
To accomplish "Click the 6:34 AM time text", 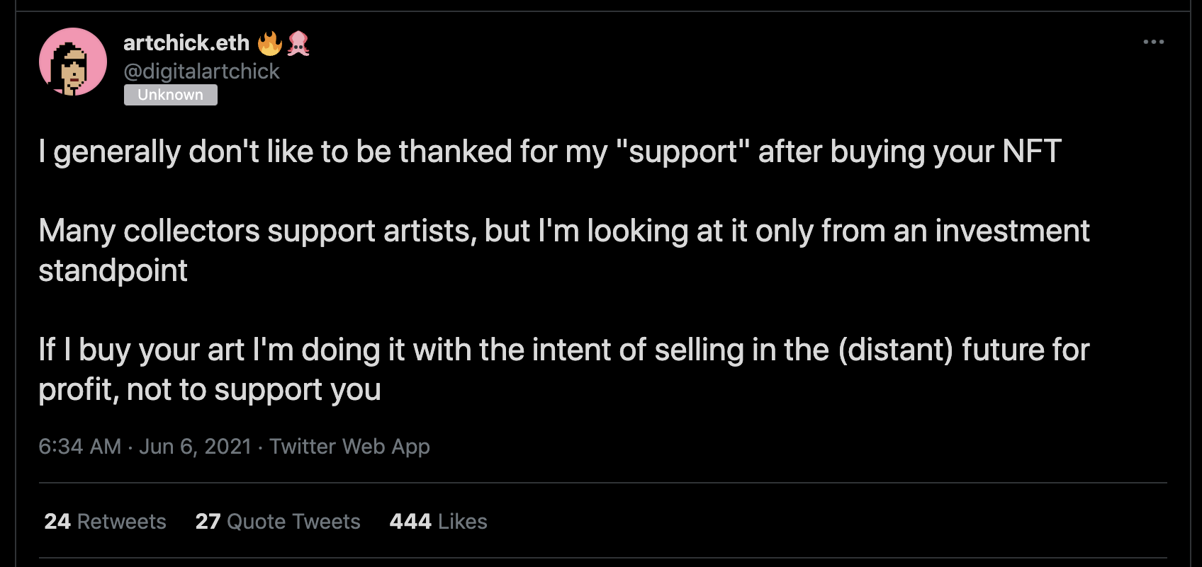I will tap(79, 447).
